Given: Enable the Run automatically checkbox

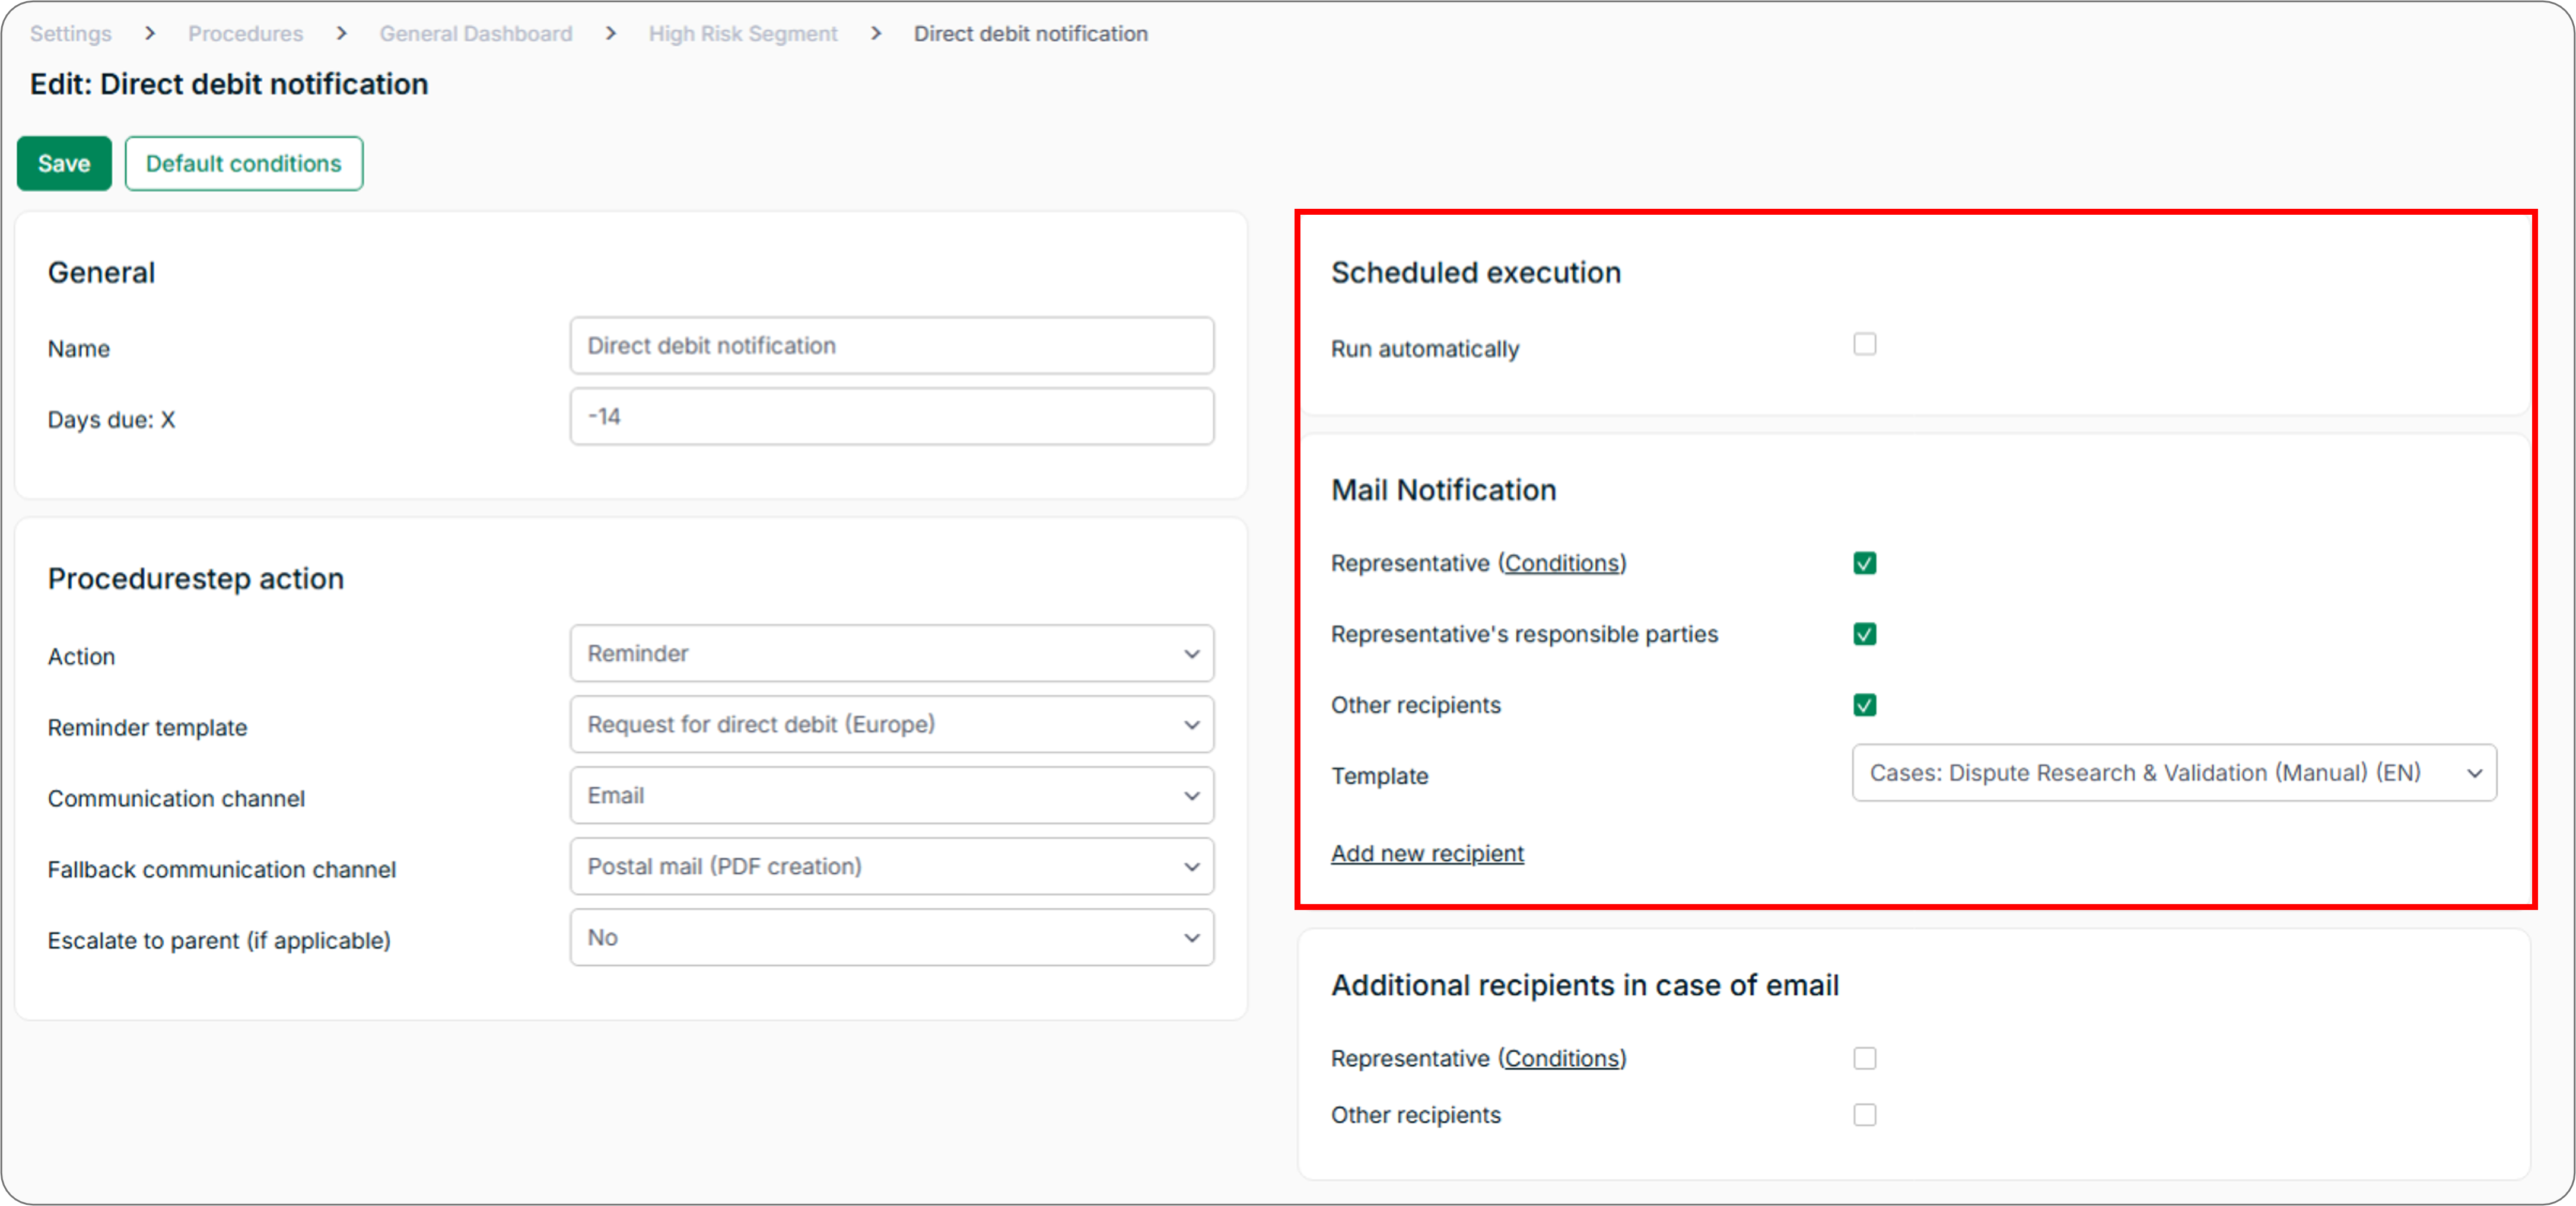Looking at the screenshot, I should tap(1864, 345).
